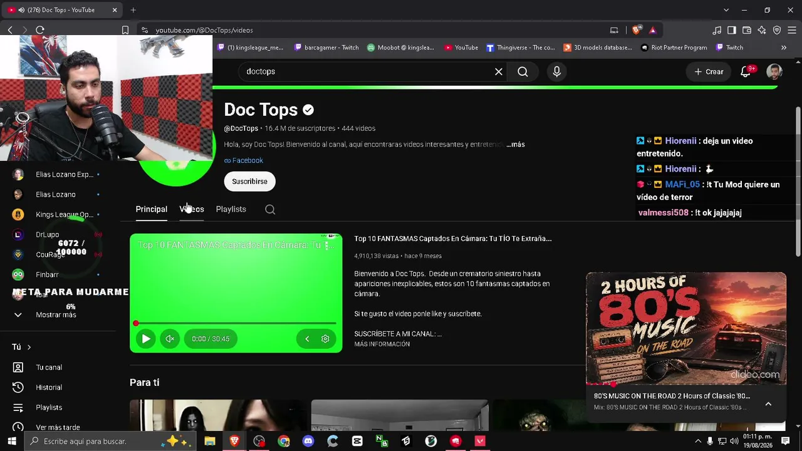This screenshot has width=802, height=451.
Task: Unmute the featured video with the speaker button
Action: click(x=170, y=339)
